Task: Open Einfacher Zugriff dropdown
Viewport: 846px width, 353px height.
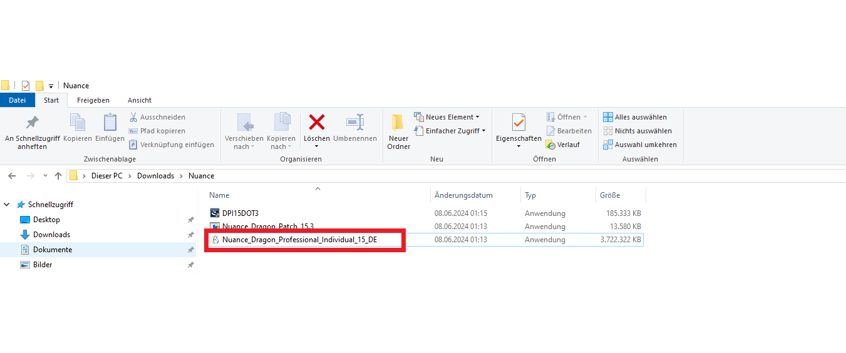Action: point(450,131)
